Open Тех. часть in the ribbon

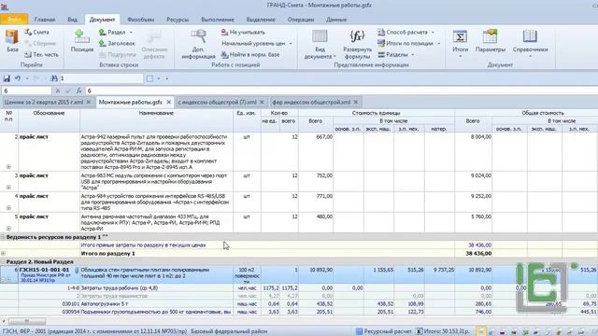coord(41,54)
